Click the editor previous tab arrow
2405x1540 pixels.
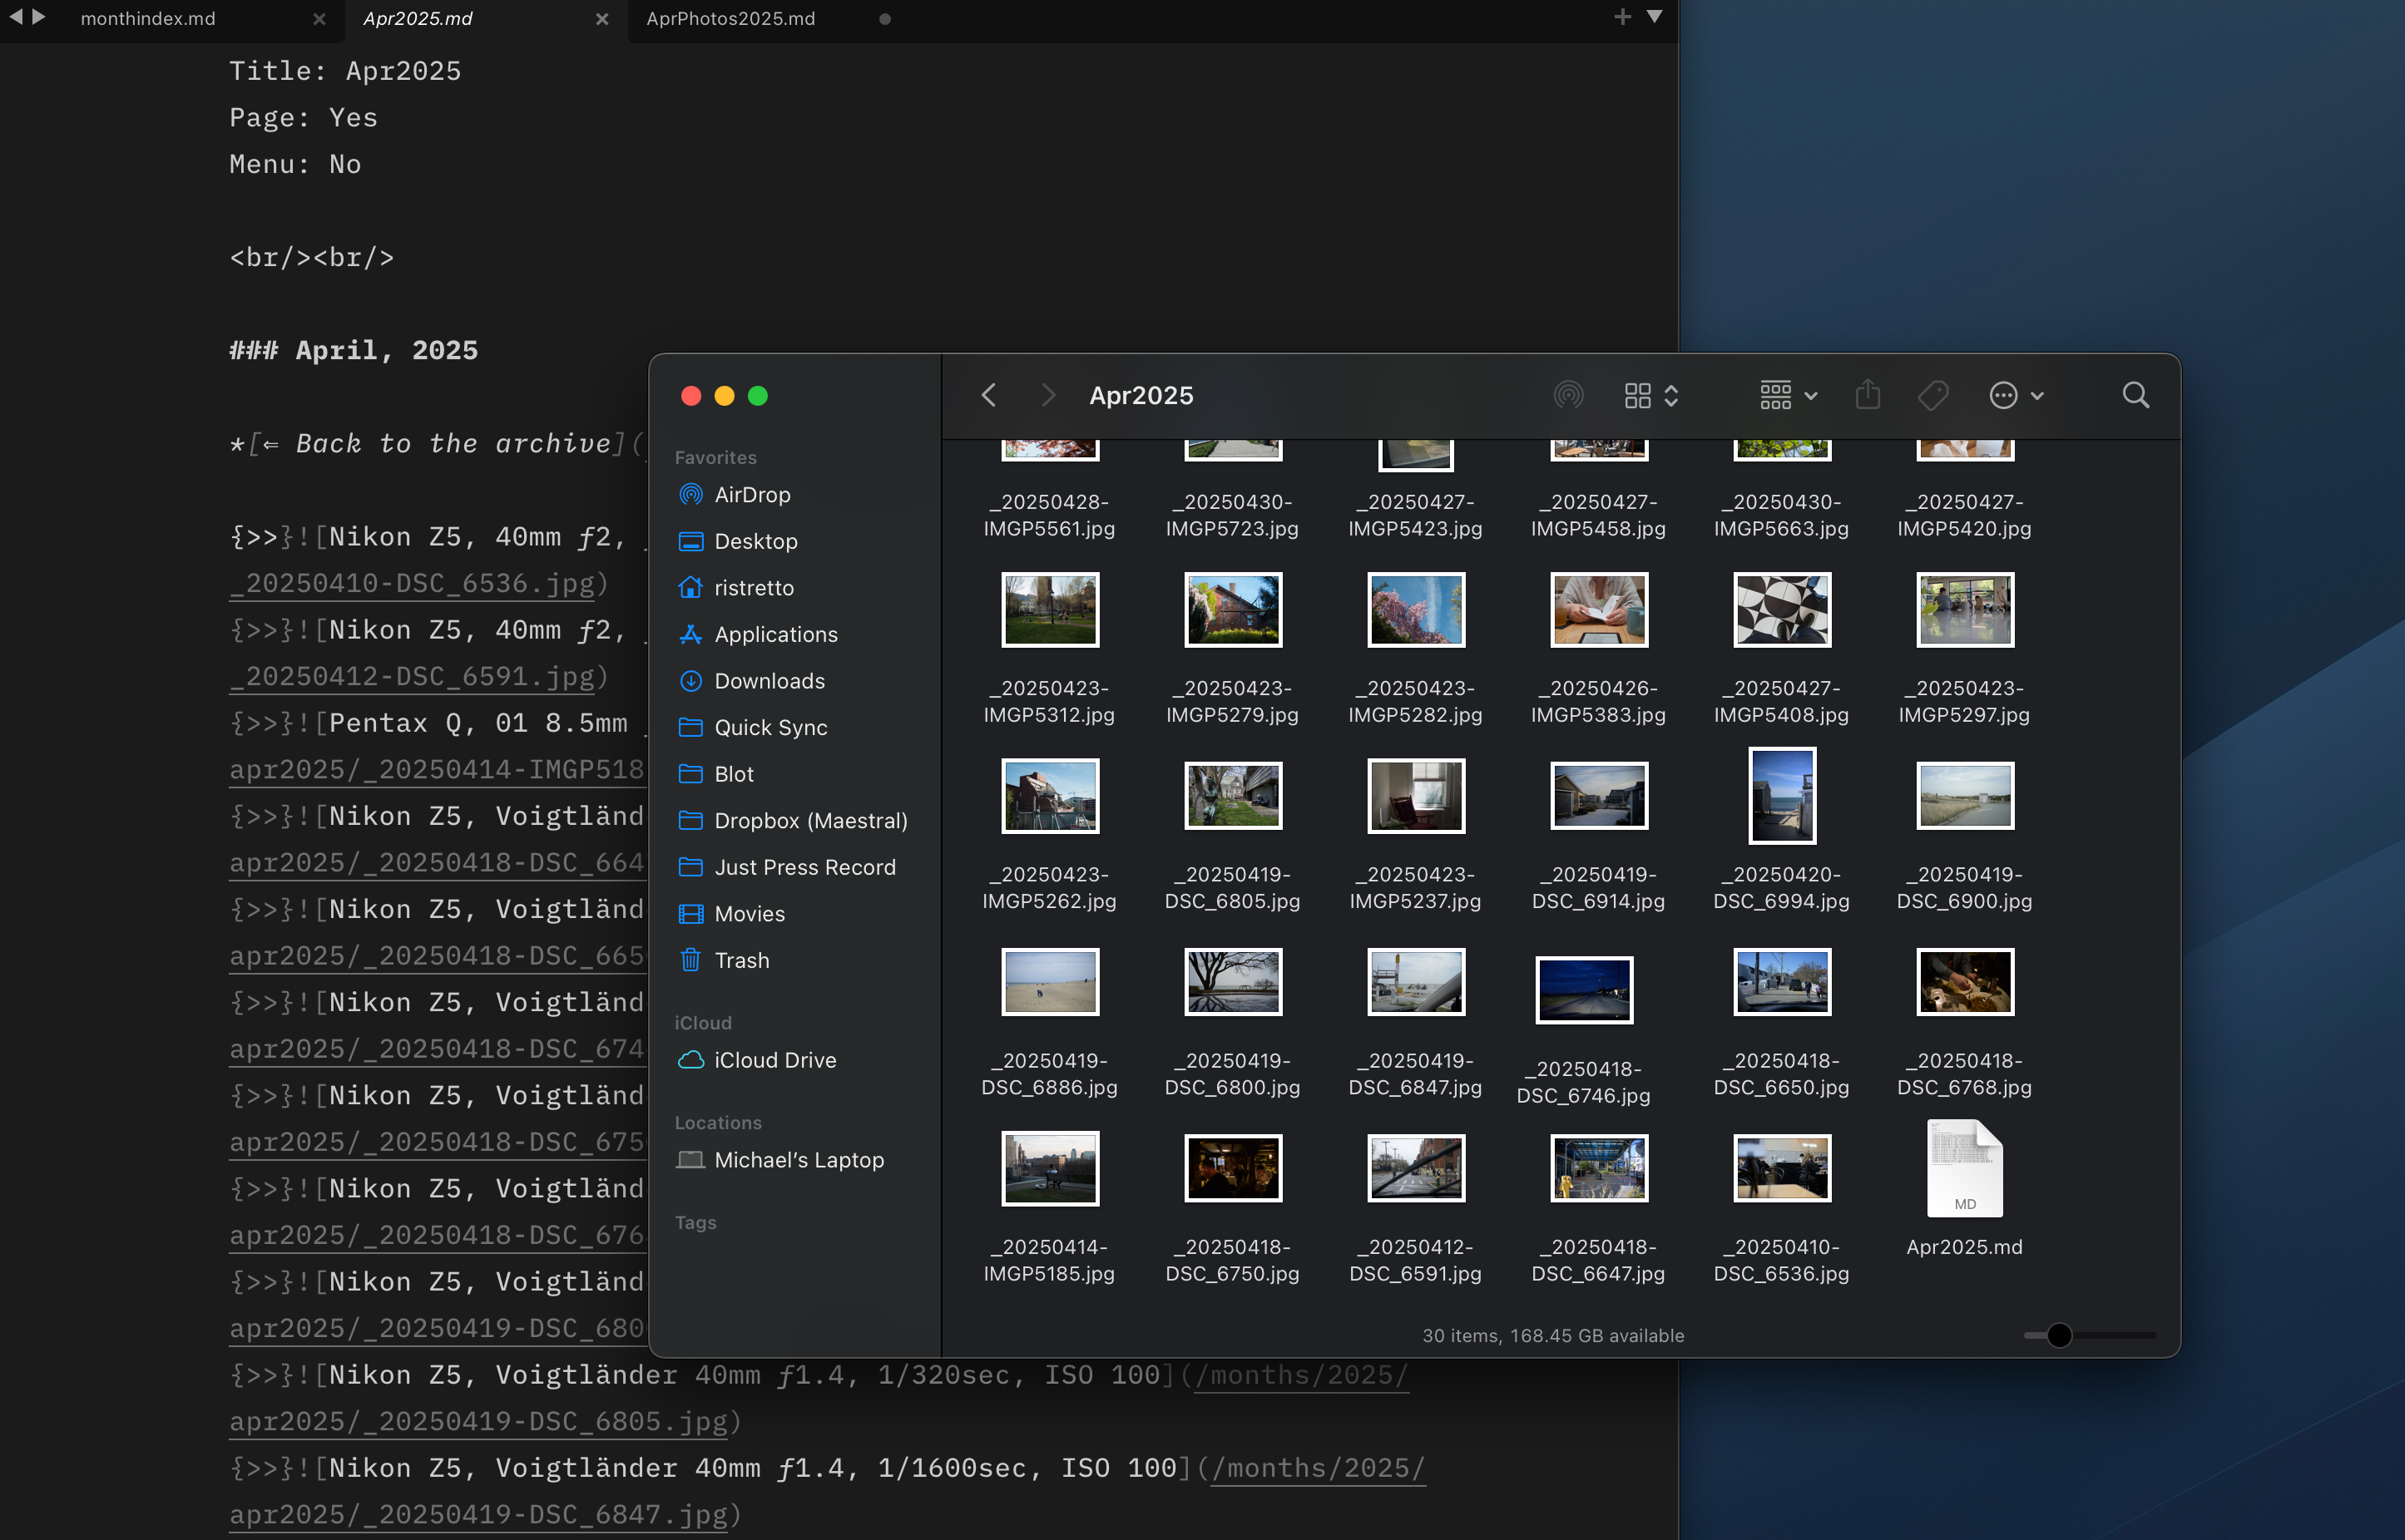tap(15, 17)
